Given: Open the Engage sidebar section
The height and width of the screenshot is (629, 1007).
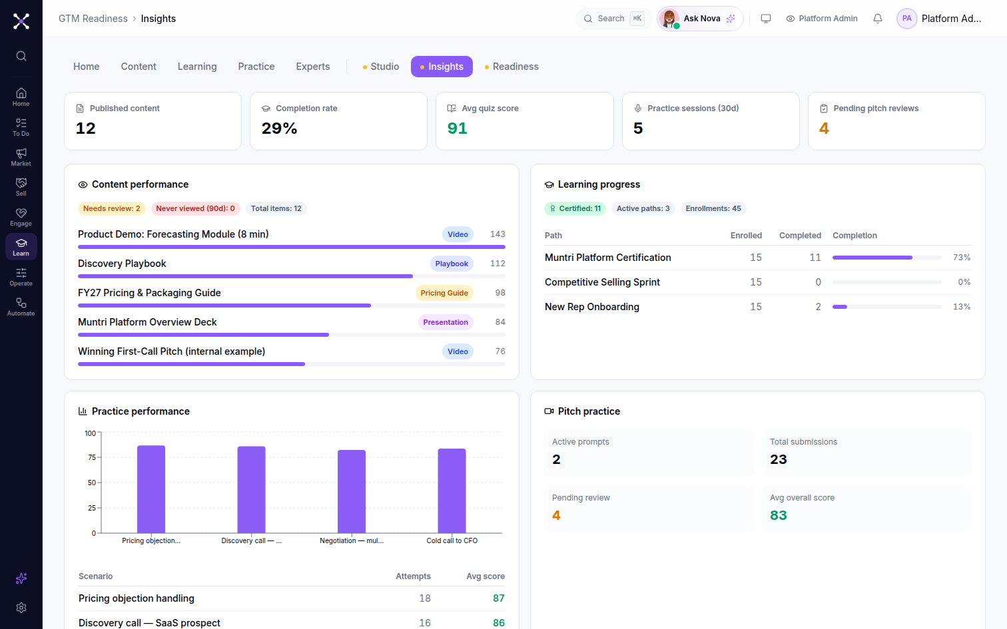Looking at the screenshot, I should click(21, 216).
